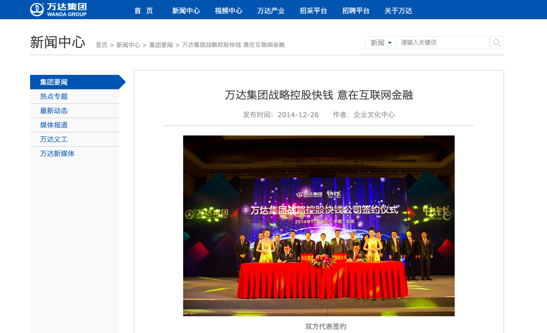Viewport: 547px width, 333px height.
Task: Click the photo caption 双方代表签约
Action: tap(326, 327)
